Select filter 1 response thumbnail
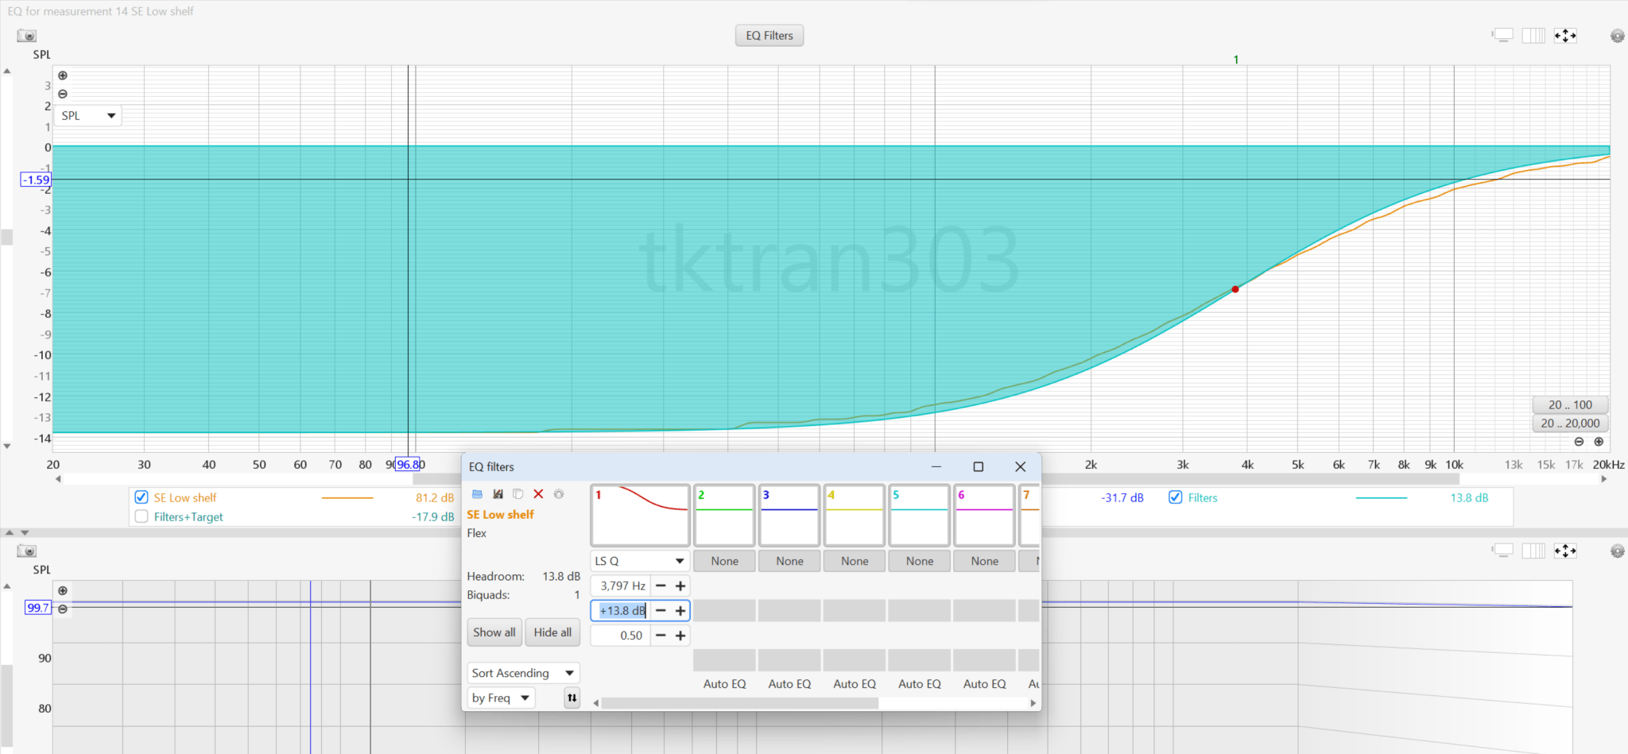This screenshot has height=754, width=1628. tap(640, 515)
